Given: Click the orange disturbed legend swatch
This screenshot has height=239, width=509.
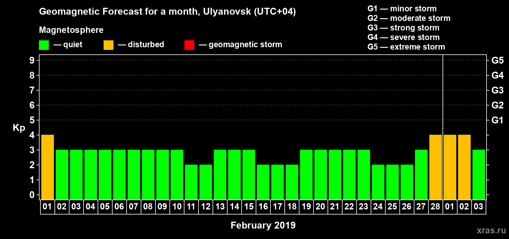Looking at the screenshot, I should (109, 45).
